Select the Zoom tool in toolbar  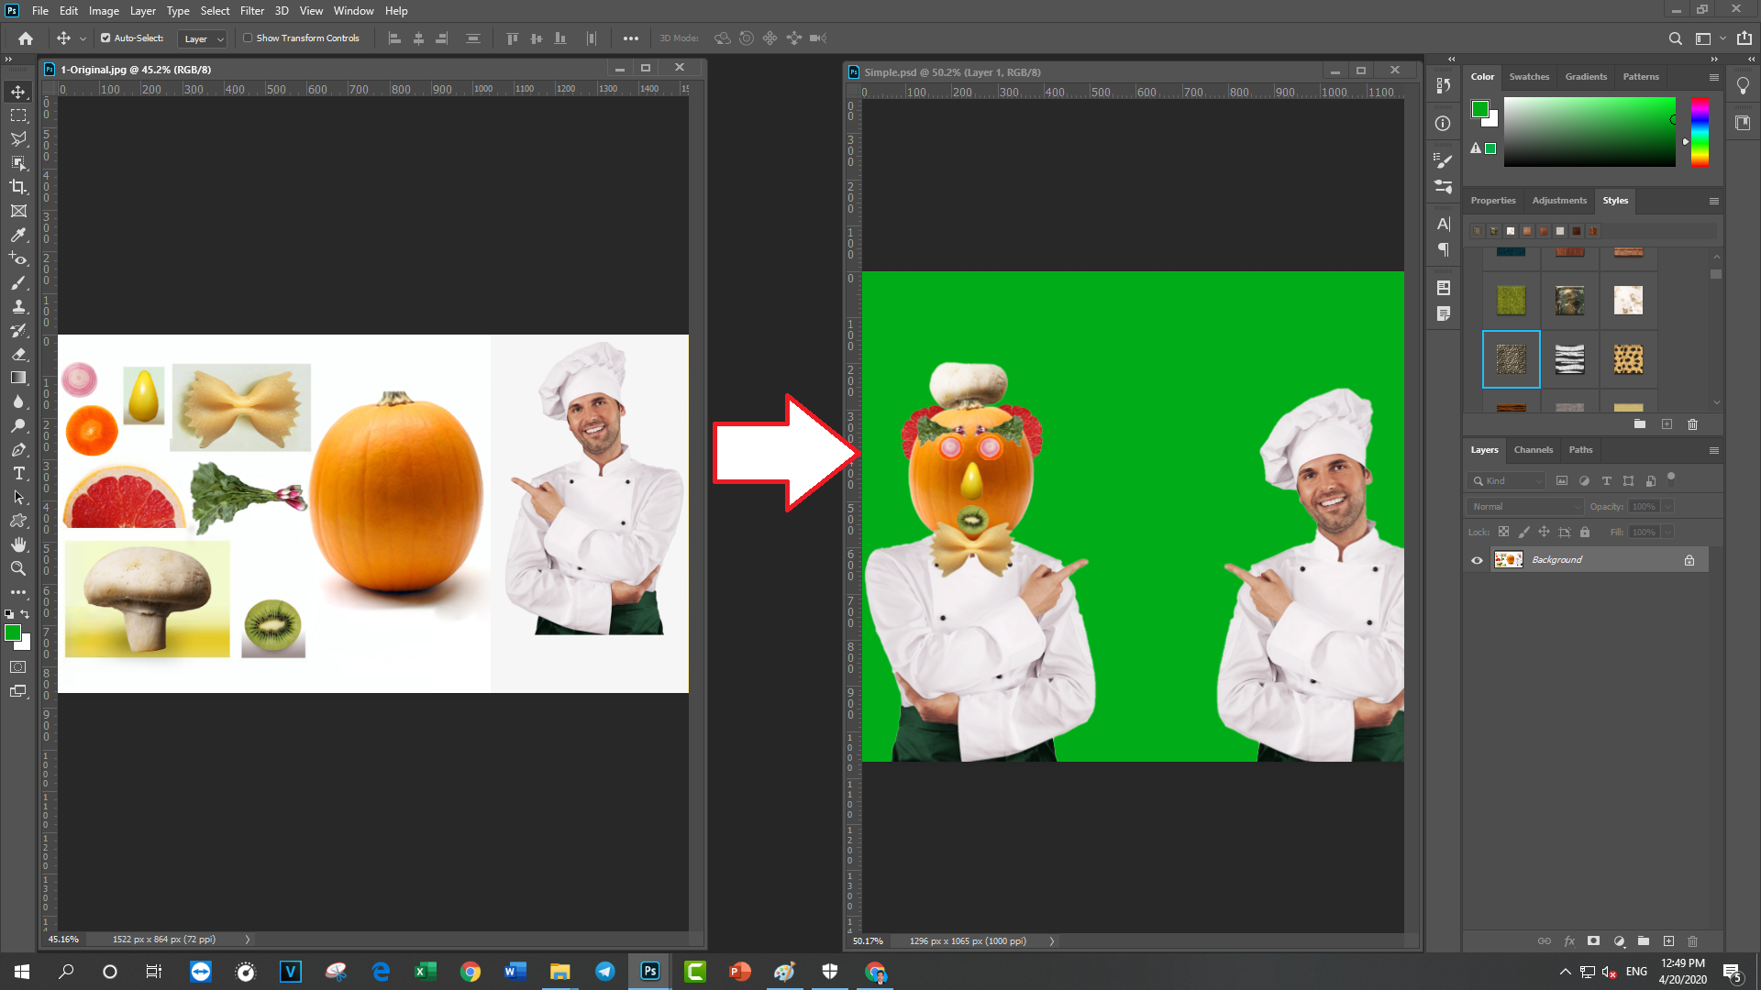click(18, 569)
